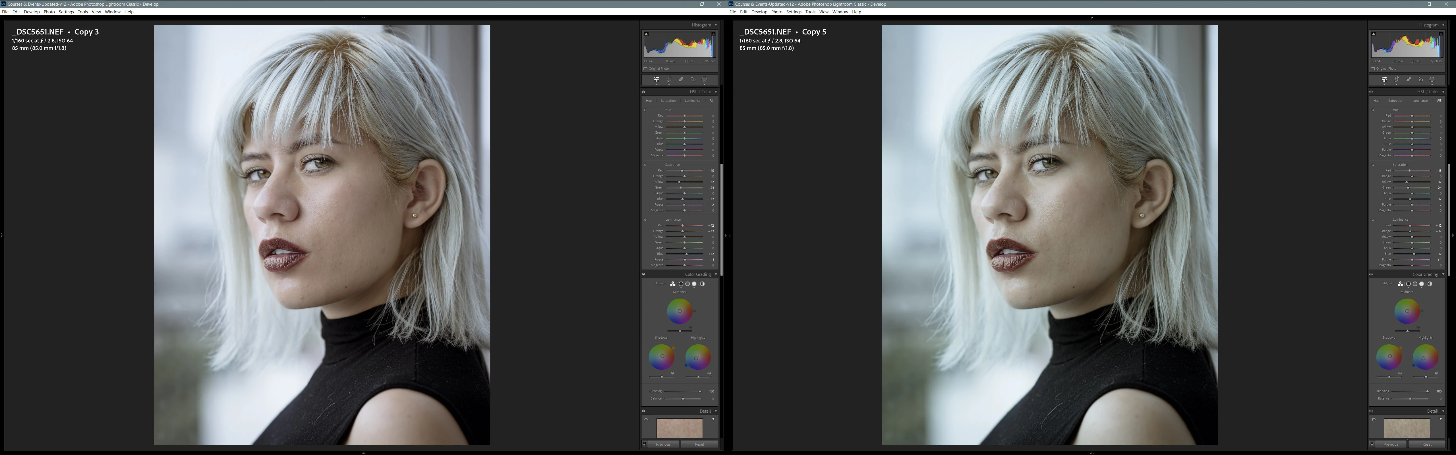Select the Healing tool in left window
Image resolution: width=1456 pixels, height=455 pixels.
click(681, 80)
